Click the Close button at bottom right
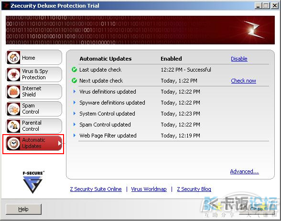The height and width of the screenshot is (221, 281). [256, 209]
